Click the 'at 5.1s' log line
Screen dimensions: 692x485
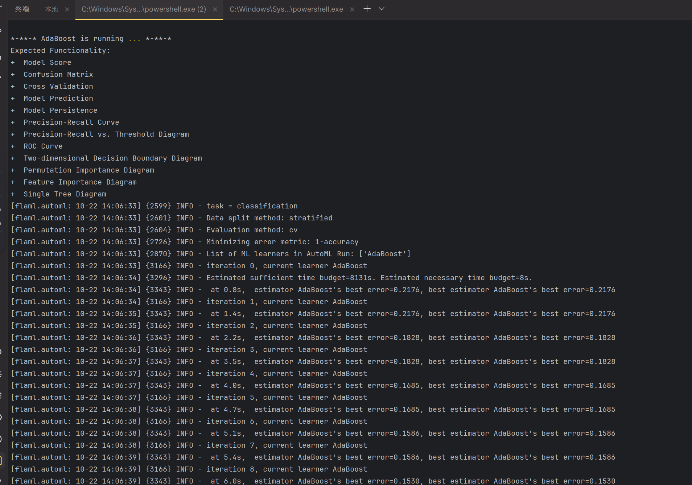coord(313,433)
